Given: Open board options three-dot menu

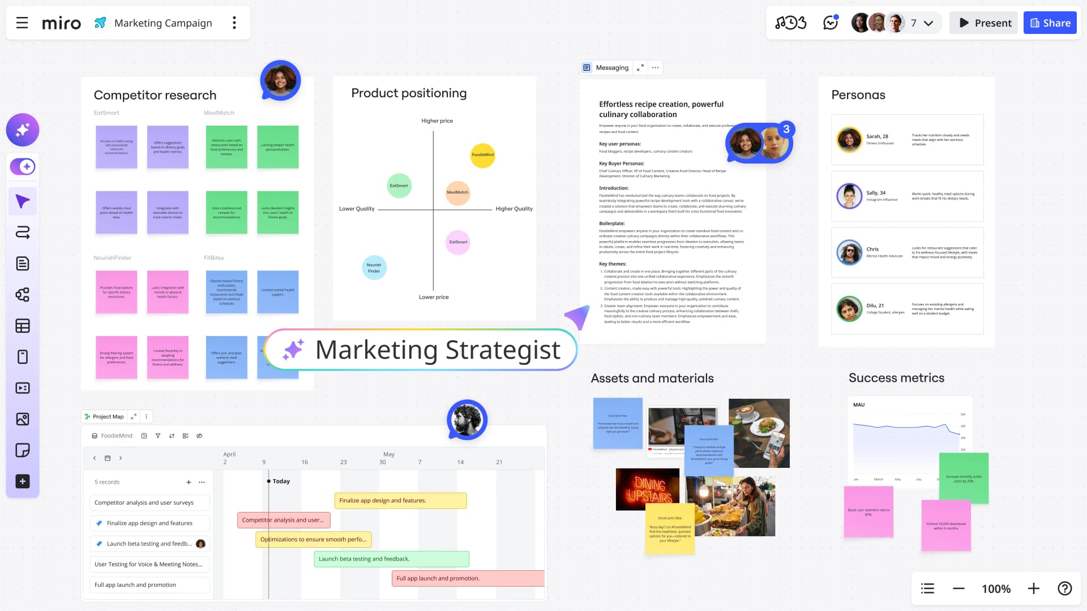Looking at the screenshot, I should pyautogui.click(x=234, y=23).
